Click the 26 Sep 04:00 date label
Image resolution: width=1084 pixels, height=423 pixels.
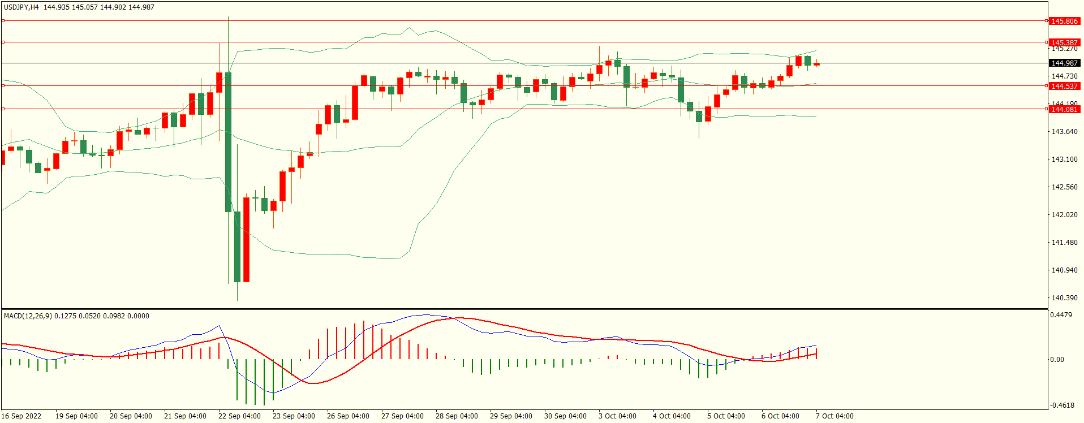coord(348,416)
